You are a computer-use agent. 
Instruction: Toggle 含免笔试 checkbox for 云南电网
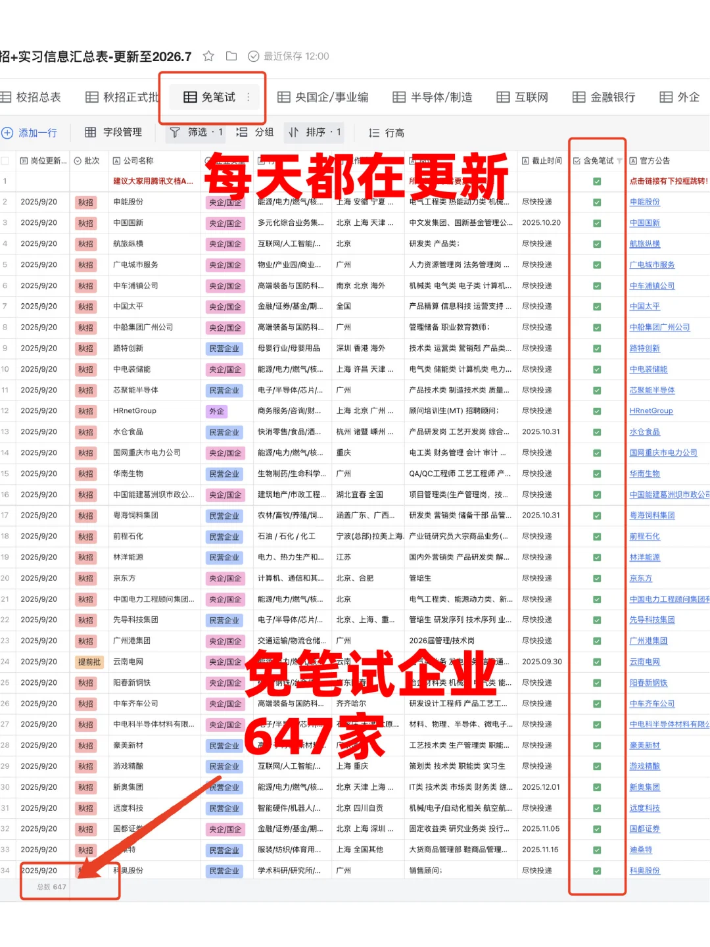pos(597,662)
